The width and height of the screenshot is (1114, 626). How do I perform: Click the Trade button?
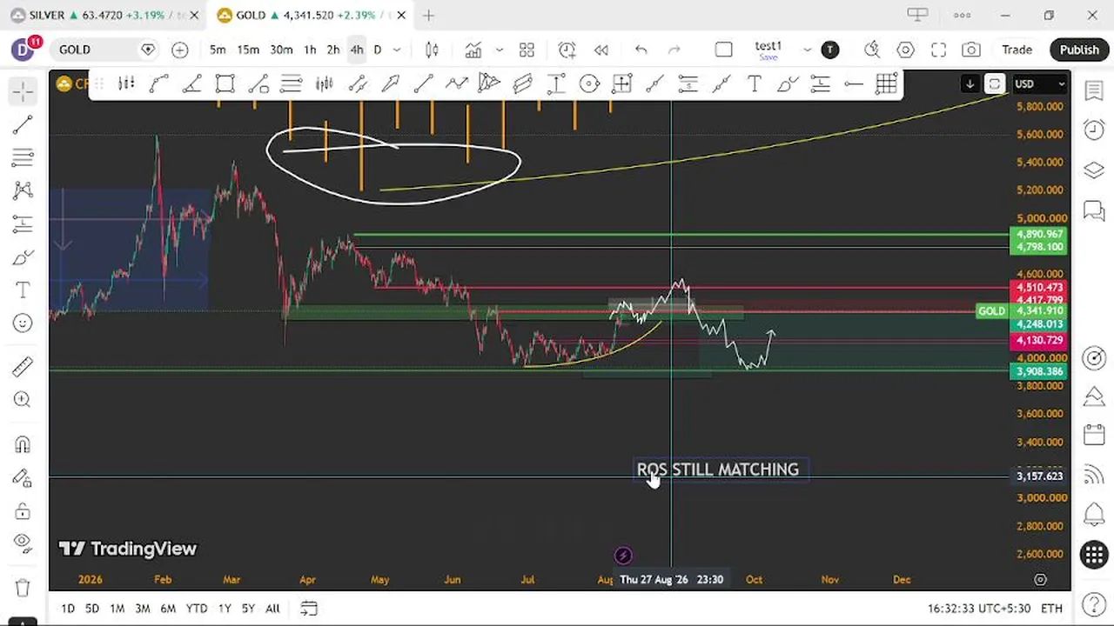coord(1017,50)
